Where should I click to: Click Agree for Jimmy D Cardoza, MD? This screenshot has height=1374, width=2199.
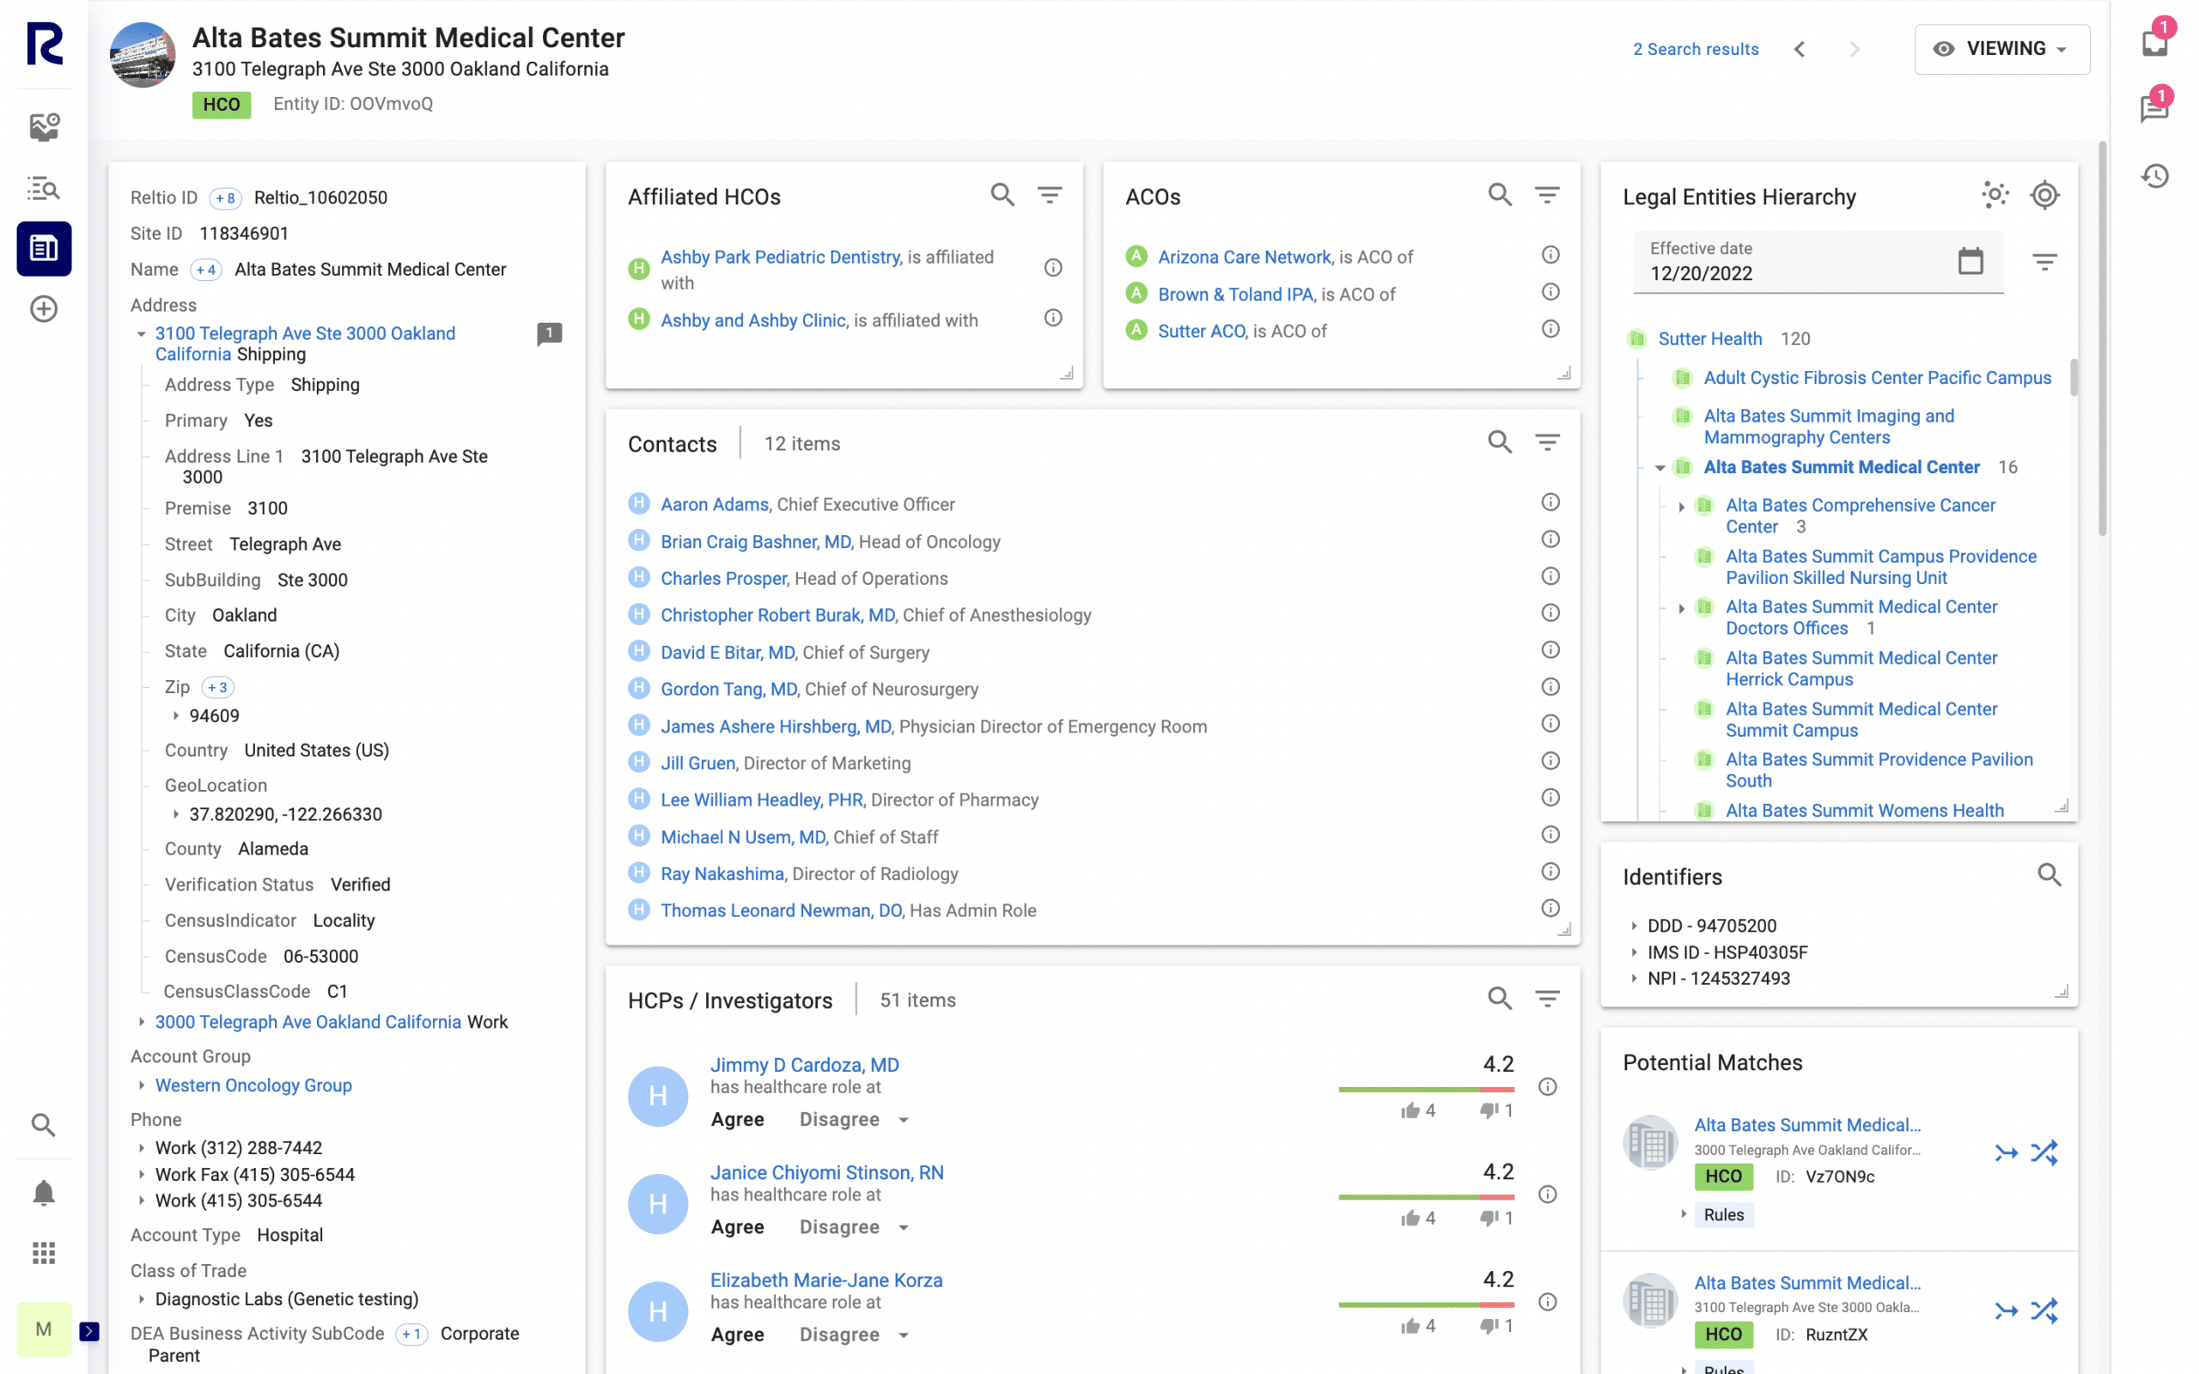(x=737, y=1120)
